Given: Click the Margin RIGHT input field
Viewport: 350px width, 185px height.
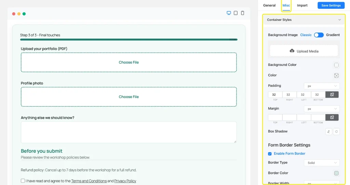Looking at the screenshot, I should 290,117.
